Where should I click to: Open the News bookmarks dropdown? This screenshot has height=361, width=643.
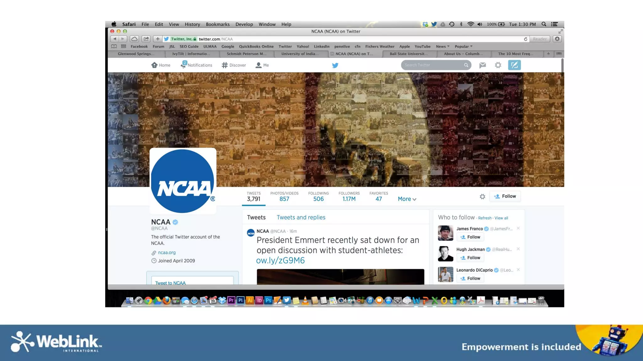pos(442,46)
